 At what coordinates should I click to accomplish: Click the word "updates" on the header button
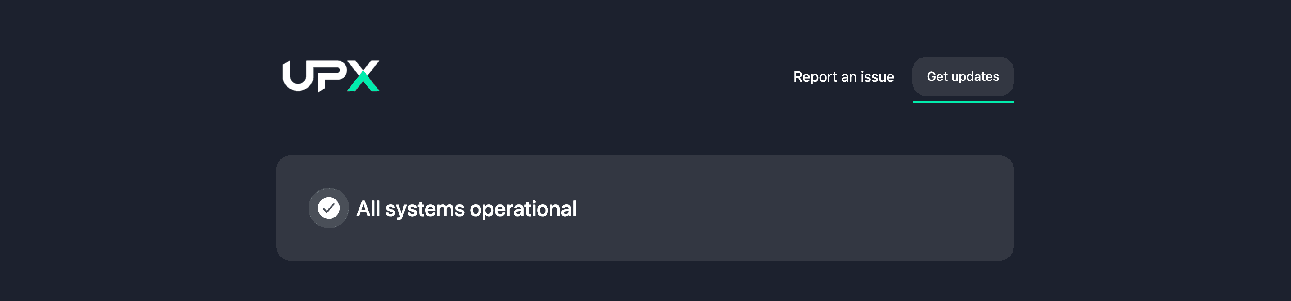coord(975,77)
